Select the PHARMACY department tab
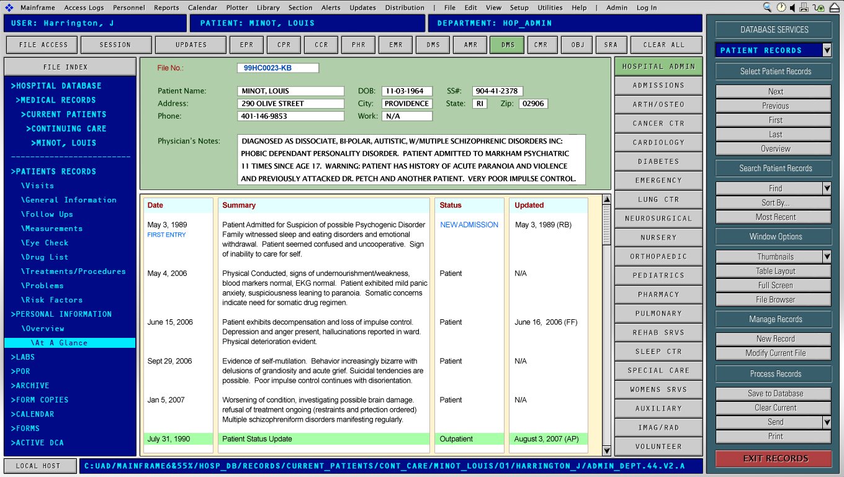Screen dimensions: 844x477 658,294
